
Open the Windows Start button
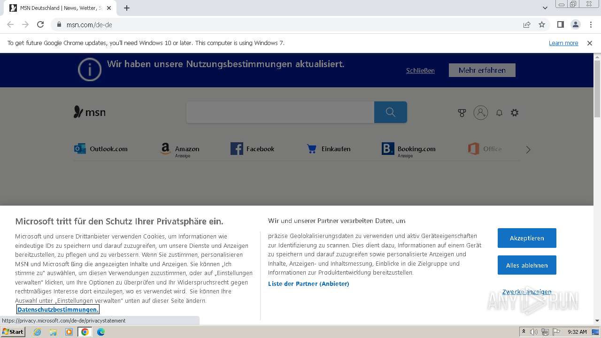[x=13, y=331]
